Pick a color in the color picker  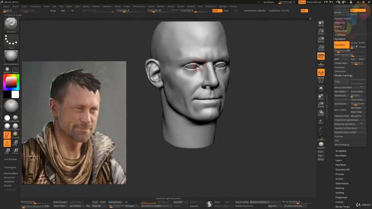(11, 82)
